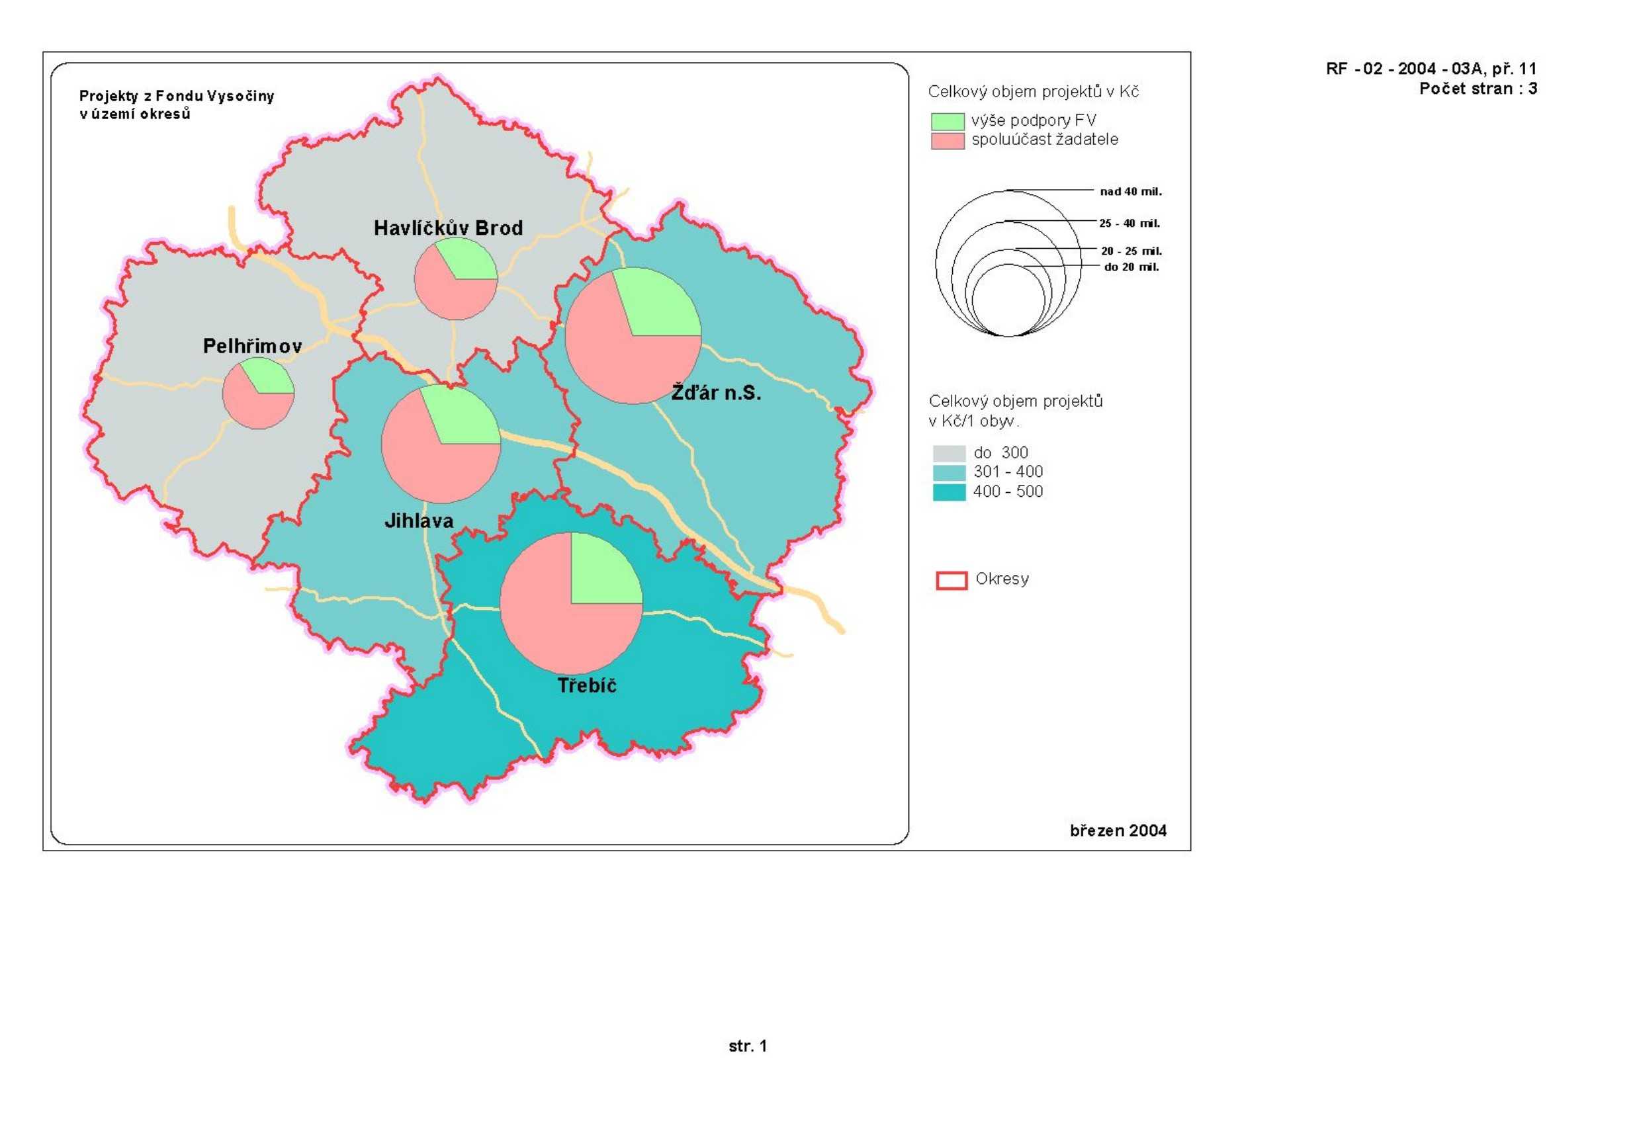Select the Žďár n.S. pie chart

(633, 336)
